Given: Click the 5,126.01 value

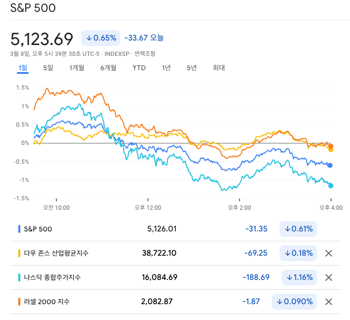Looking at the screenshot, I should point(162,229).
